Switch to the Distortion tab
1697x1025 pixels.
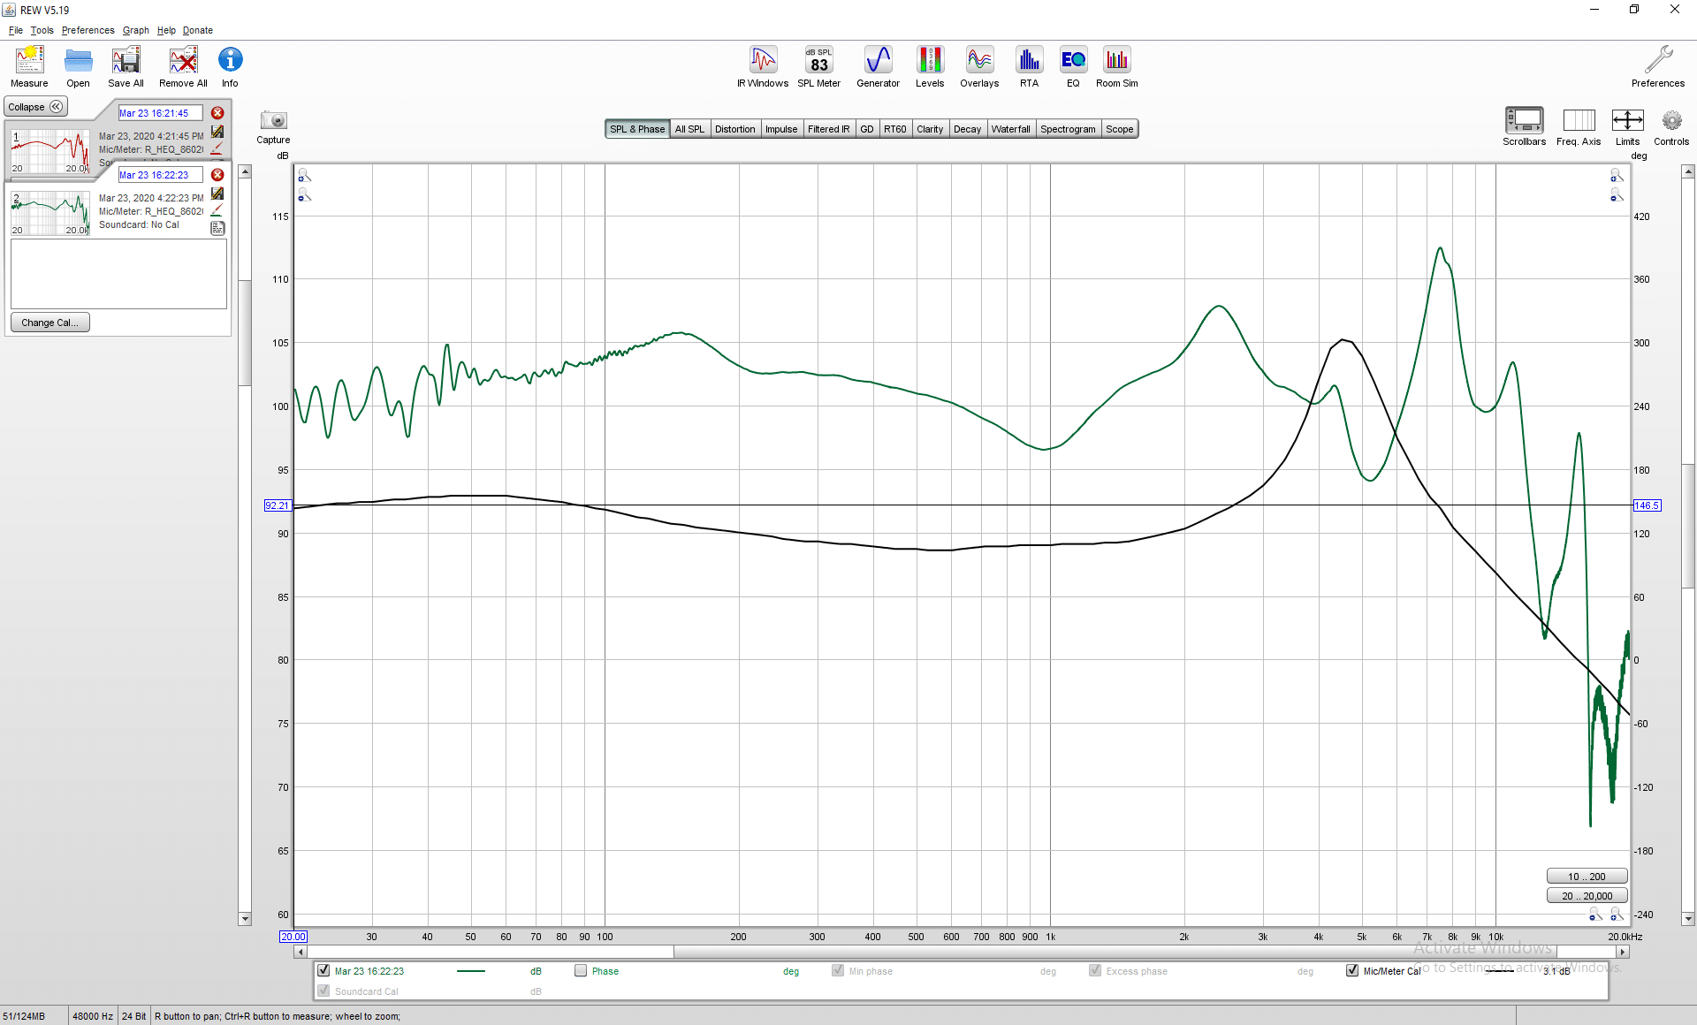[735, 129]
